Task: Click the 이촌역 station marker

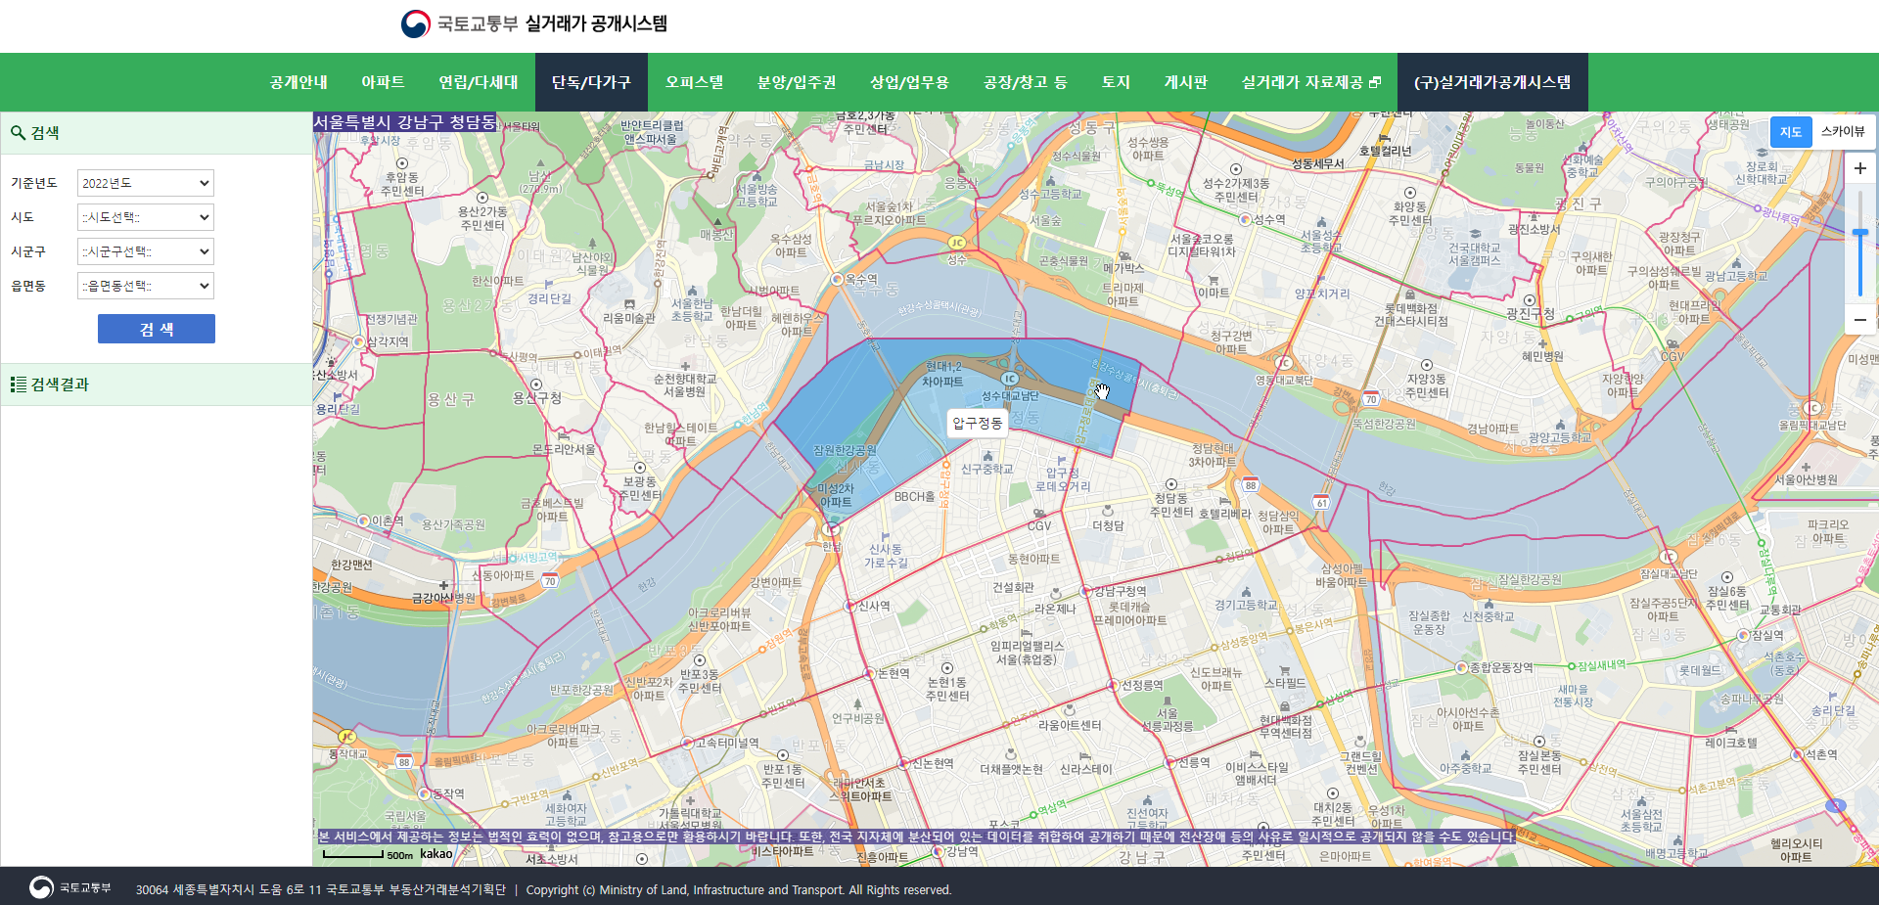Action: pos(364,521)
